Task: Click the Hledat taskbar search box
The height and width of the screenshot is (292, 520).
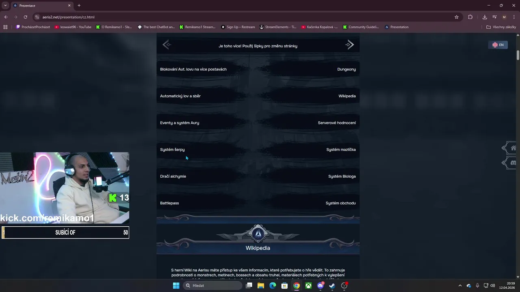Action: [212, 286]
